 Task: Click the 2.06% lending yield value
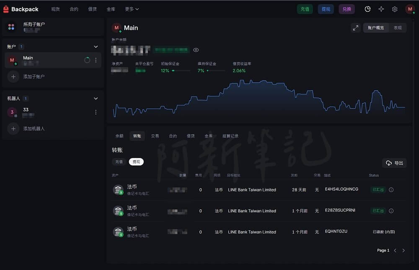(x=239, y=71)
